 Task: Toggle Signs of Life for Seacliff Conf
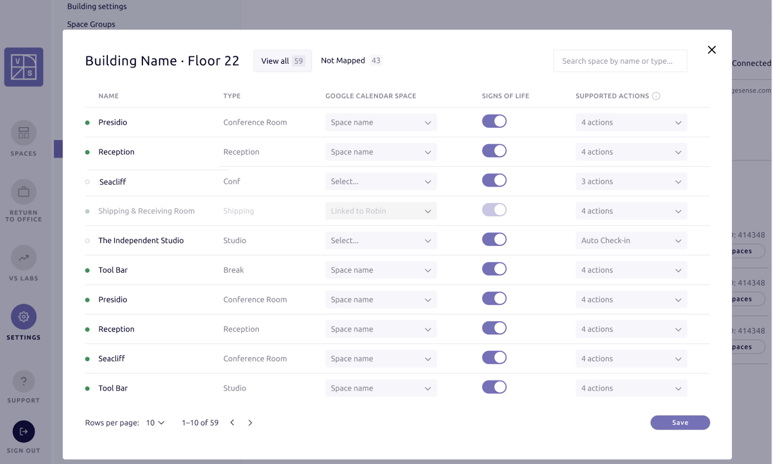tap(494, 181)
